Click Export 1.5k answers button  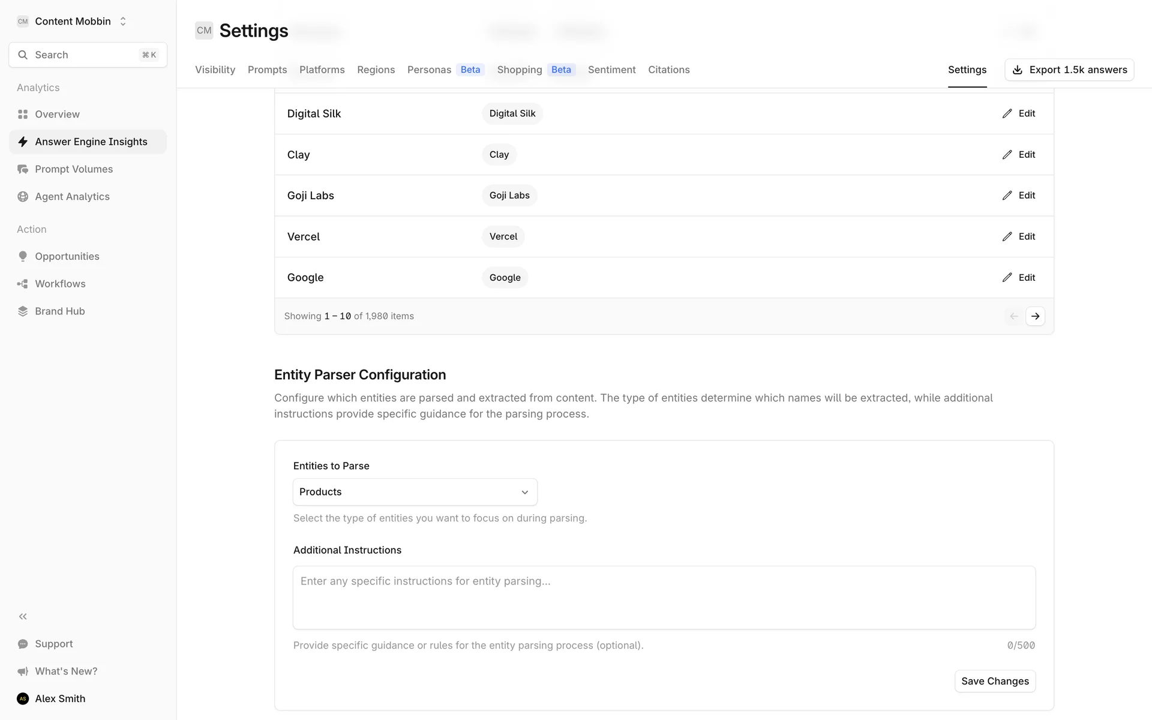click(x=1069, y=70)
